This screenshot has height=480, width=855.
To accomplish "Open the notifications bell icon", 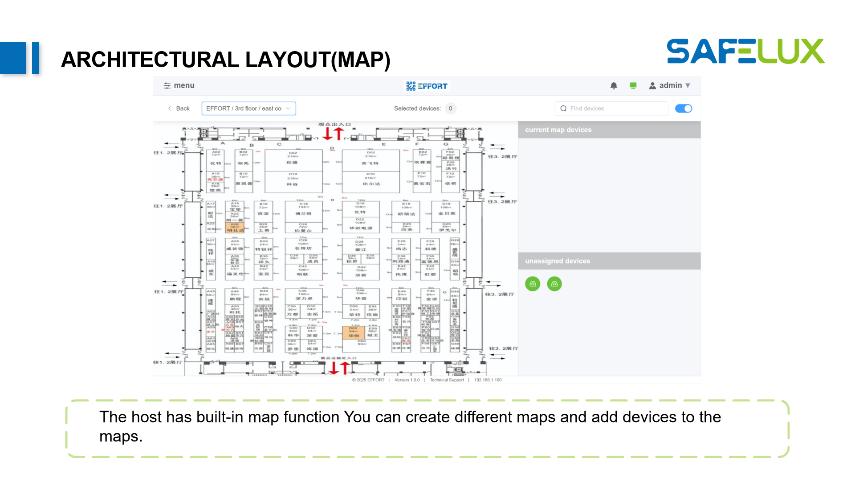I will tap(614, 86).
